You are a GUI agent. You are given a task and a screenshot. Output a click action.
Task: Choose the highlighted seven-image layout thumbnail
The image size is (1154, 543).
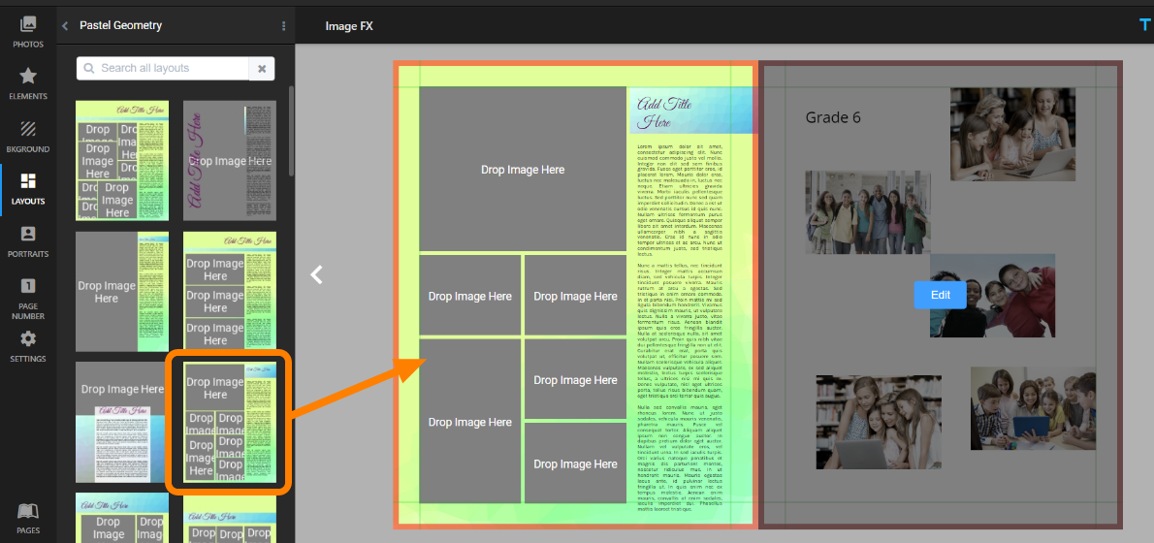pyautogui.click(x=230, y=423)
